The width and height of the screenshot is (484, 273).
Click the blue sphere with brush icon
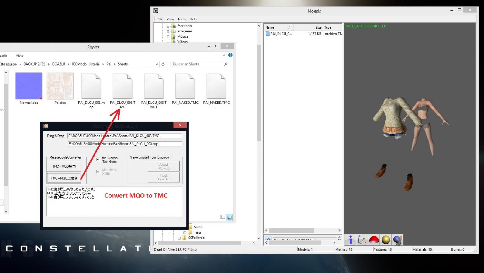click(x=397, y=240)
